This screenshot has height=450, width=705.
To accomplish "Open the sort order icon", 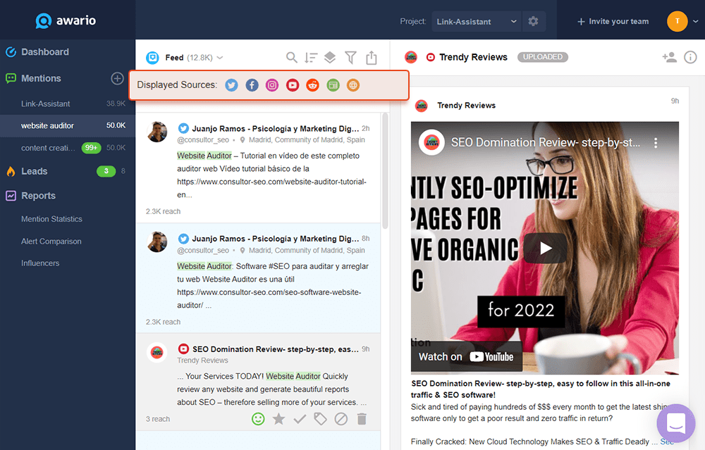I will click(x=311, y=58).
